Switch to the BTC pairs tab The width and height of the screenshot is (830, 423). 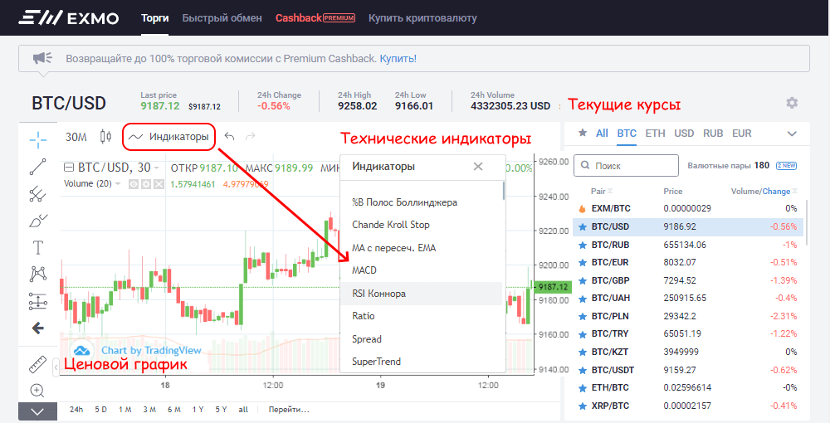coord(627,134)
